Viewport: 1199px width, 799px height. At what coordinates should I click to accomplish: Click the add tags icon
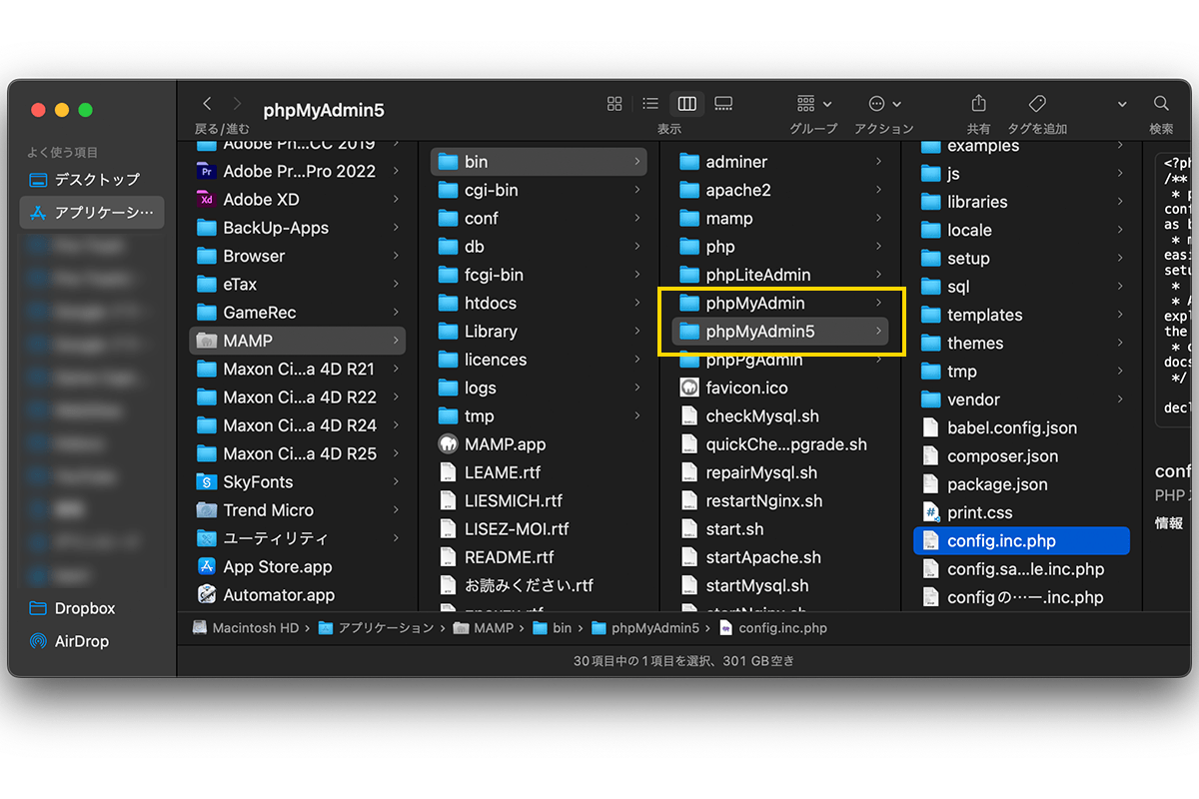pos(1037,104)
